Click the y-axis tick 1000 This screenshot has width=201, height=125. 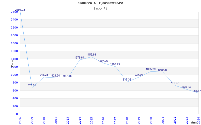[x=14, y=75]
